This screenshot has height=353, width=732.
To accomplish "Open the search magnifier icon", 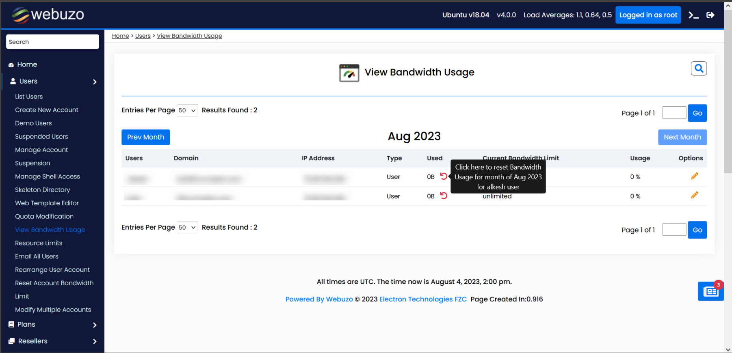I will (699, 69).
